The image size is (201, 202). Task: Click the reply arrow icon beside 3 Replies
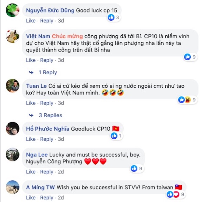pos(31,115)
